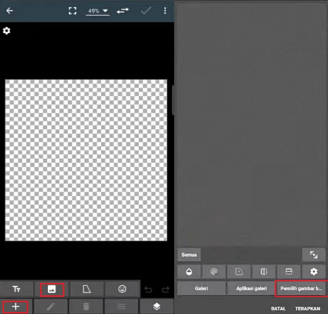Tap the pencil edit icon

(51, 307)
